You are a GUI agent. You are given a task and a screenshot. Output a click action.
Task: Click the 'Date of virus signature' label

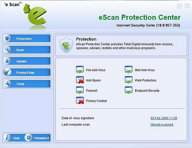coord(78,118)
